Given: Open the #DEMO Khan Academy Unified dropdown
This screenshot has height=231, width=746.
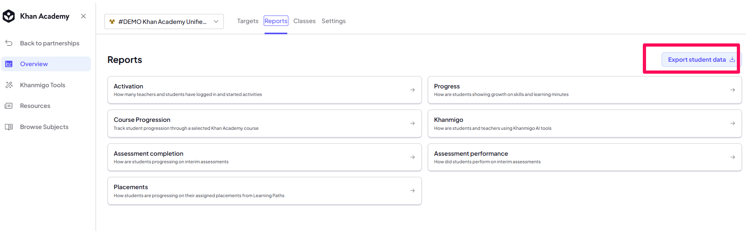Looking at the screenshot, I should pos(164,22).
